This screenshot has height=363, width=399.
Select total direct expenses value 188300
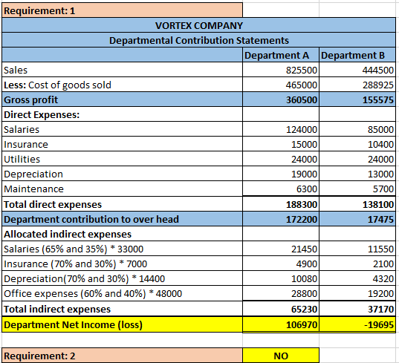281,204
